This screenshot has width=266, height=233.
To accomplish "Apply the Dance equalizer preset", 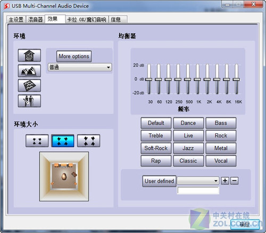I will tap(188, 123).
